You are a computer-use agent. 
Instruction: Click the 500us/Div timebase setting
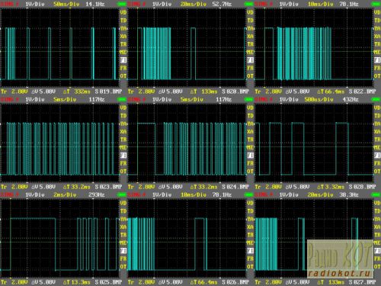pos(319,99)
